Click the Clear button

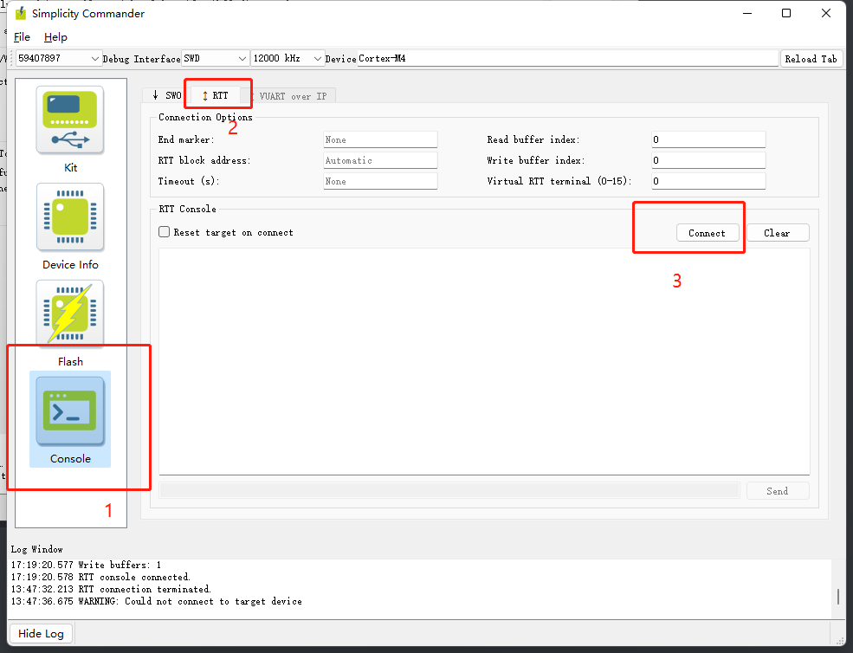[x=778, y=233]
